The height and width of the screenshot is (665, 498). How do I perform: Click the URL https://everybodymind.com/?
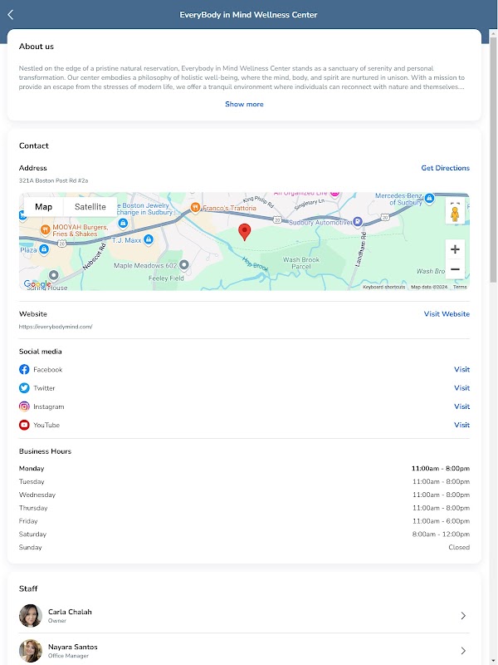click(x=56, y=327)
